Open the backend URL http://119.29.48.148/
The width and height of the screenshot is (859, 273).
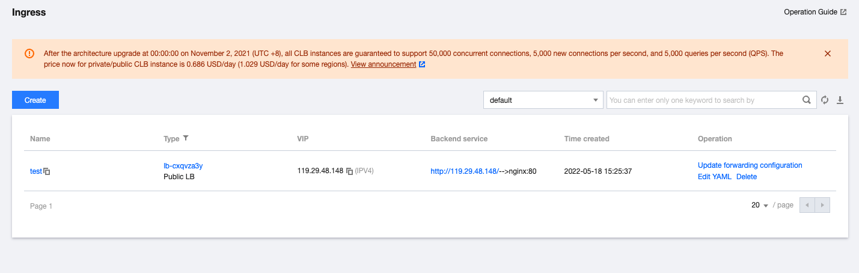click(465, 171)
